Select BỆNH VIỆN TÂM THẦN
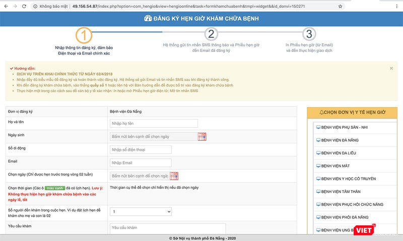 pos(341,192)
